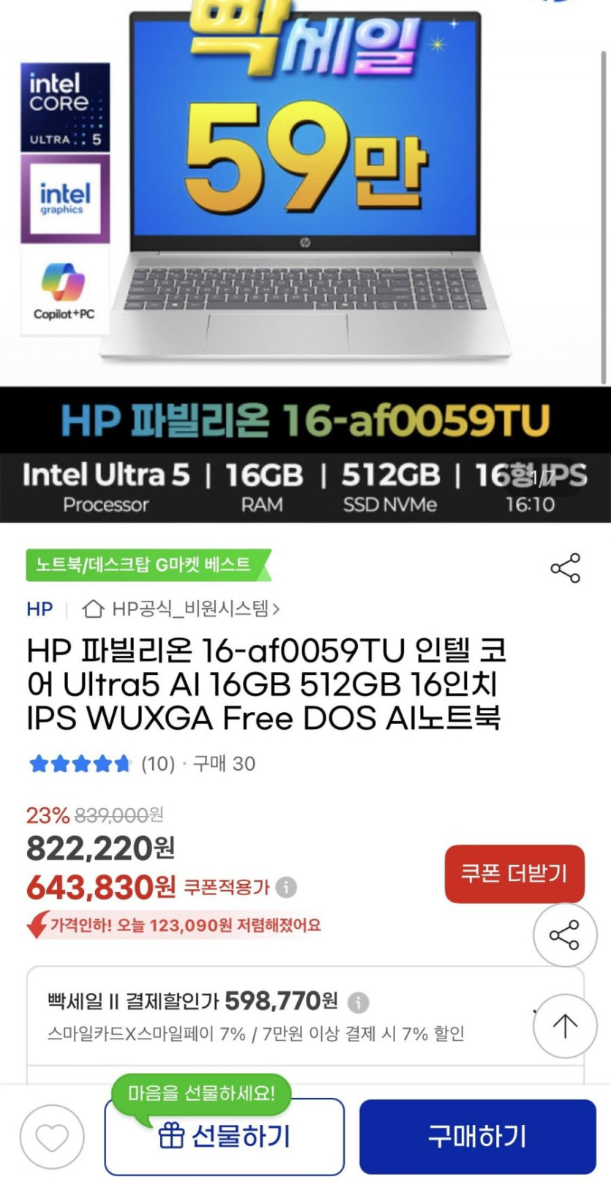The height and width of the screenshot is (1182, 611).
Task: Open the 노트북/데스크탑 G마켓 베스트 badge
Action: (148, 564)
